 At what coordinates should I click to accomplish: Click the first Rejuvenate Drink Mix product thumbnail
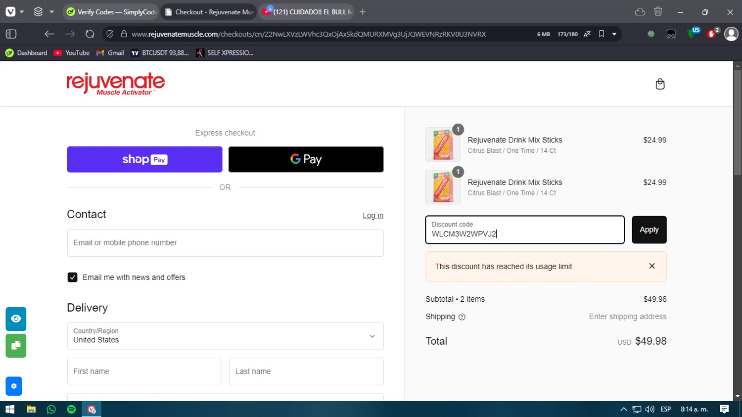point(443,144)
